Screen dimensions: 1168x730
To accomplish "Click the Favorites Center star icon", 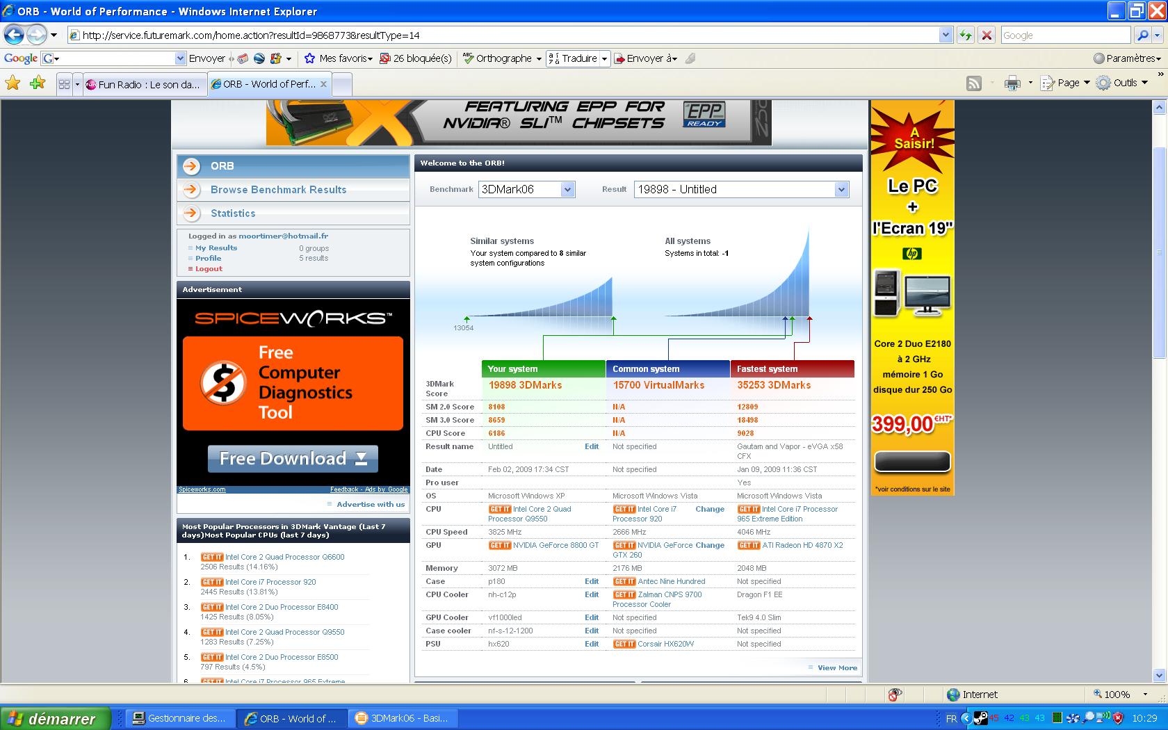I will (13, 83).
